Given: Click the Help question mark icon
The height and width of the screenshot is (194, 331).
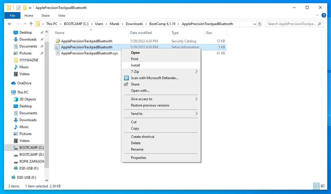Looking at the screenshot, I should [x=324, y=15].
